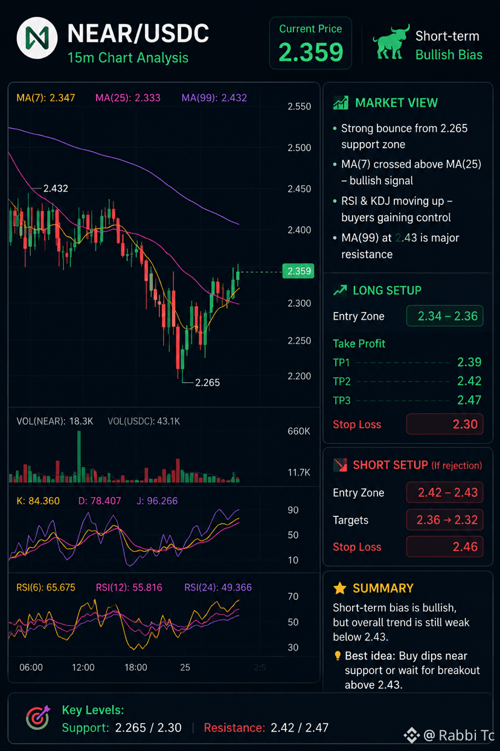Click the MA(7): 2.347 indicator label
The image size is (500, 751).
coord(46,97)
